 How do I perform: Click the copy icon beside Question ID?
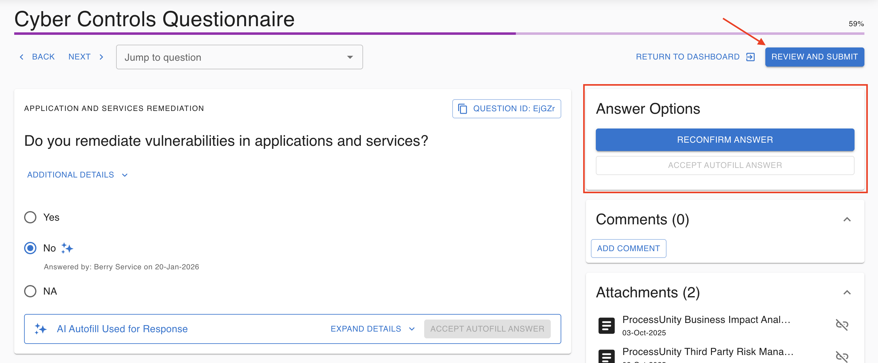(462, 109)
